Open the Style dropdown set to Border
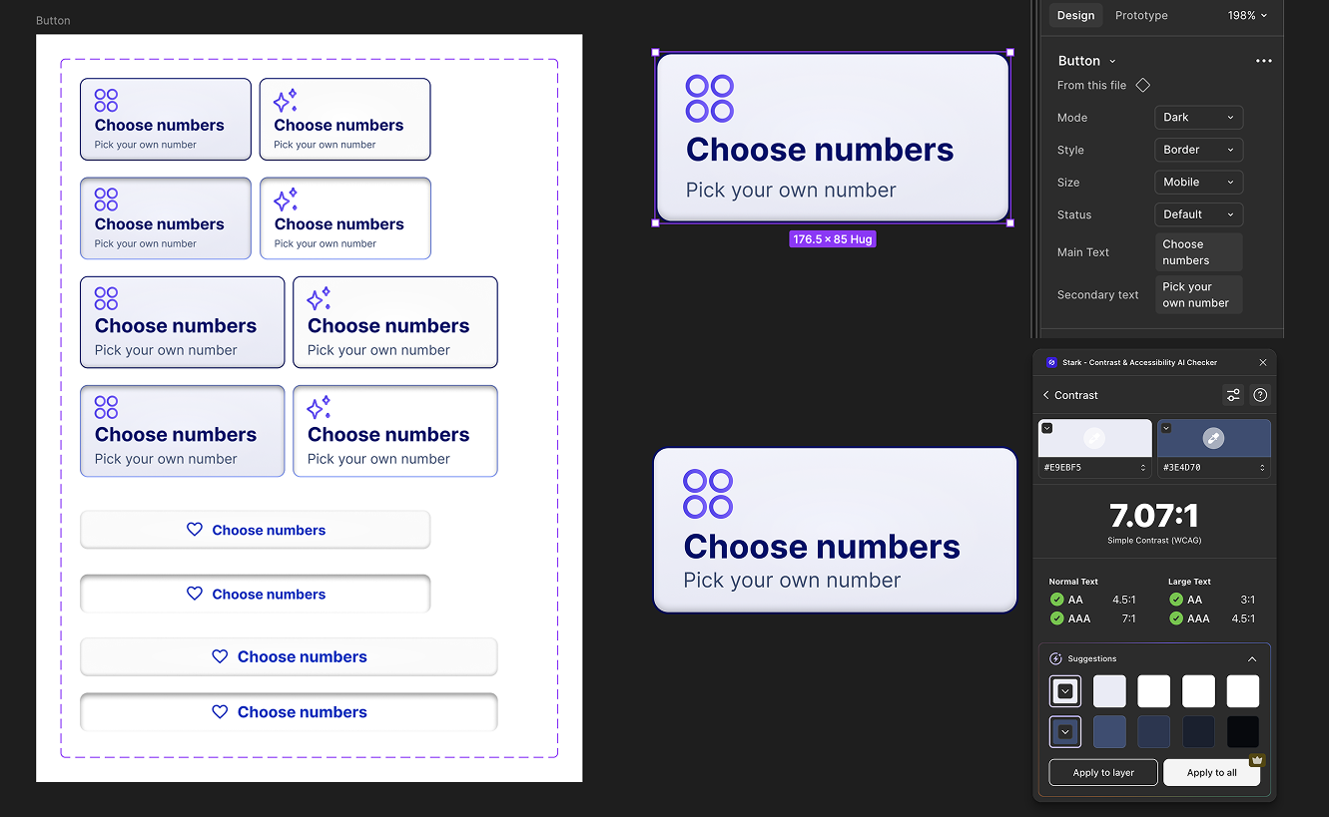The image size is (1329, 817). 1198,150
